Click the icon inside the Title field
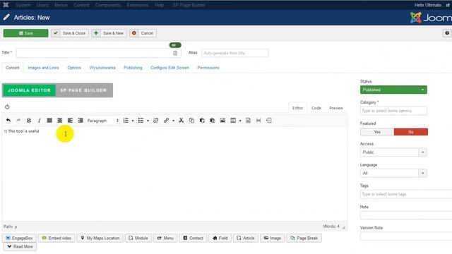This screenshot has width=452, height=254. [x=175, y=53]
